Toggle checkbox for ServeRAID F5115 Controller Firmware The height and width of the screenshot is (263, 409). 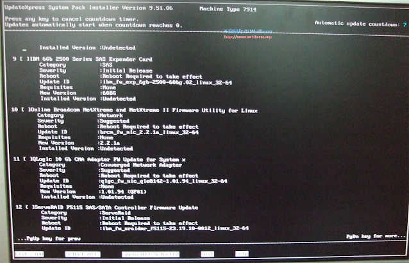click(29, 207)
